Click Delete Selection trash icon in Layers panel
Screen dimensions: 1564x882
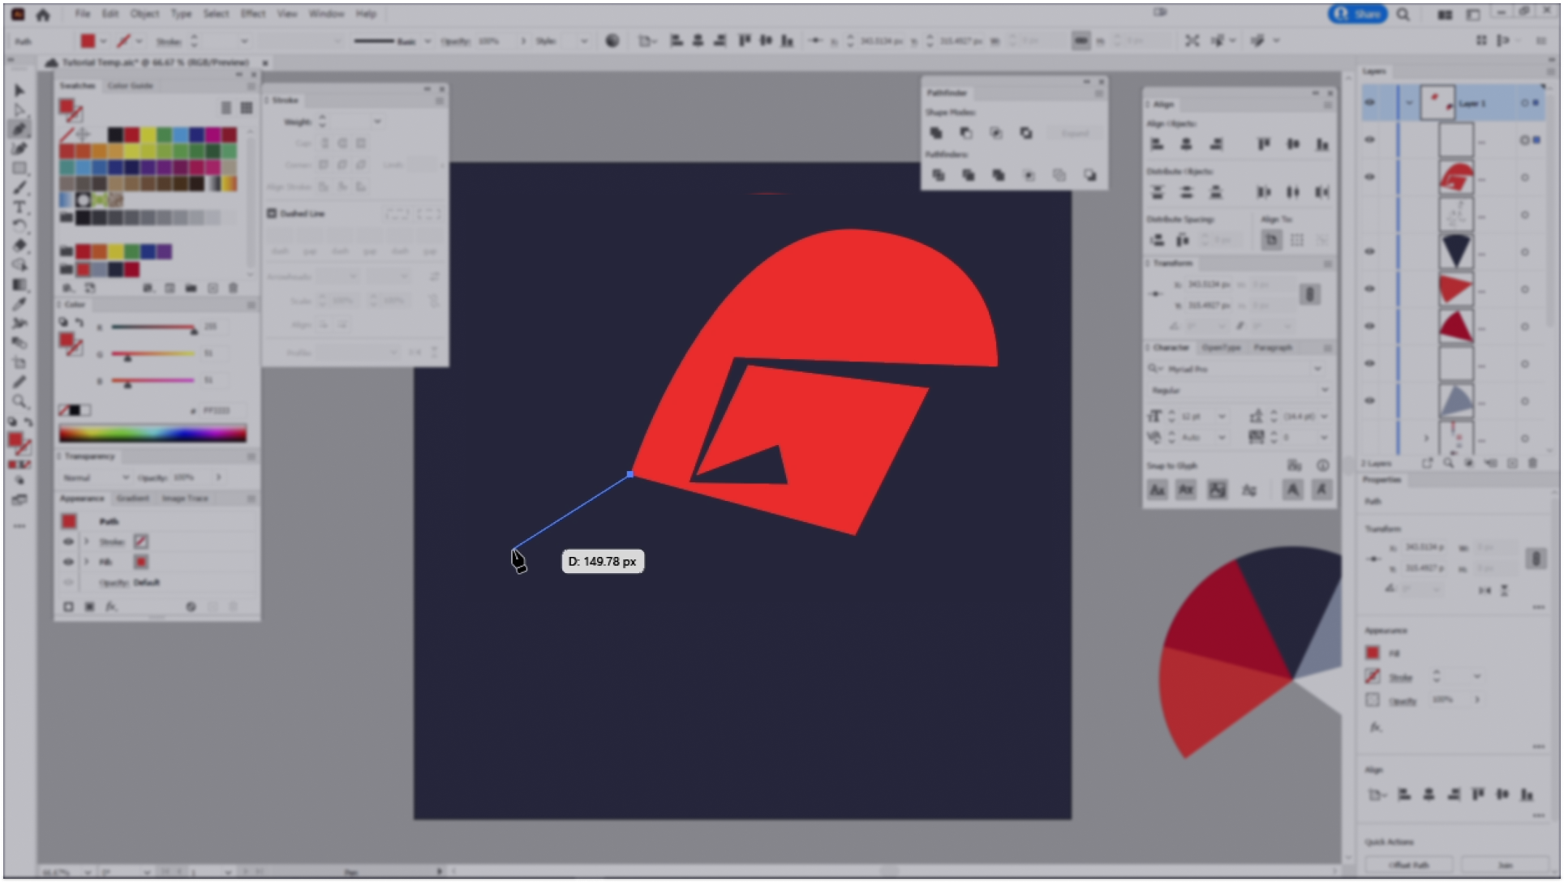(1532, 463)
